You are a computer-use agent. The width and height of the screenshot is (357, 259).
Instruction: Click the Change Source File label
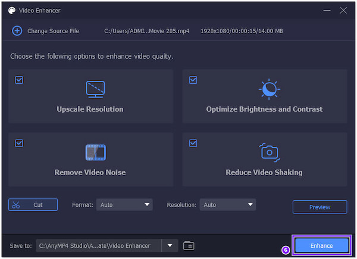point(54,31)
